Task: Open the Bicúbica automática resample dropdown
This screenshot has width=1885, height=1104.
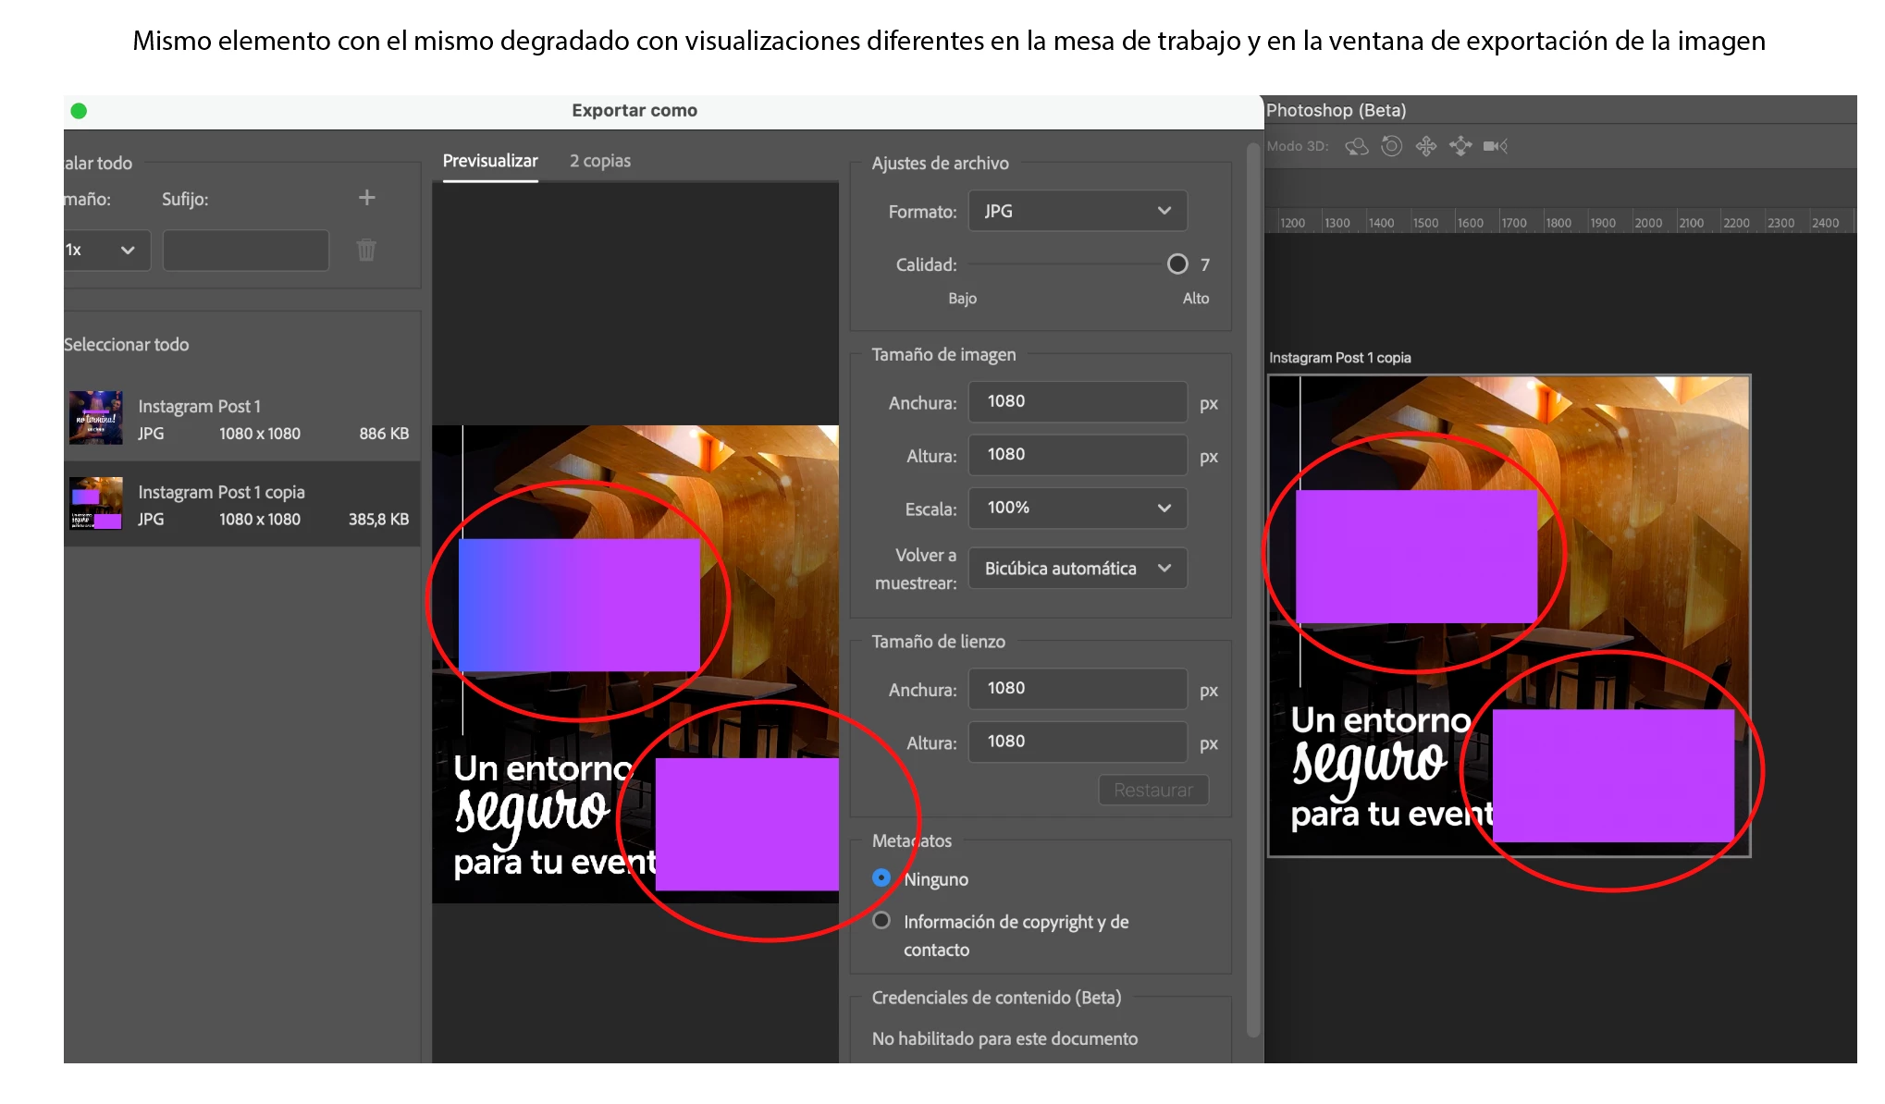Action: click(x=1077, y=568)
